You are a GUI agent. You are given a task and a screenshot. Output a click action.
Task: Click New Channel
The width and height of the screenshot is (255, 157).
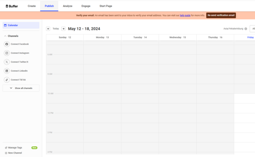tap(15, 153)
